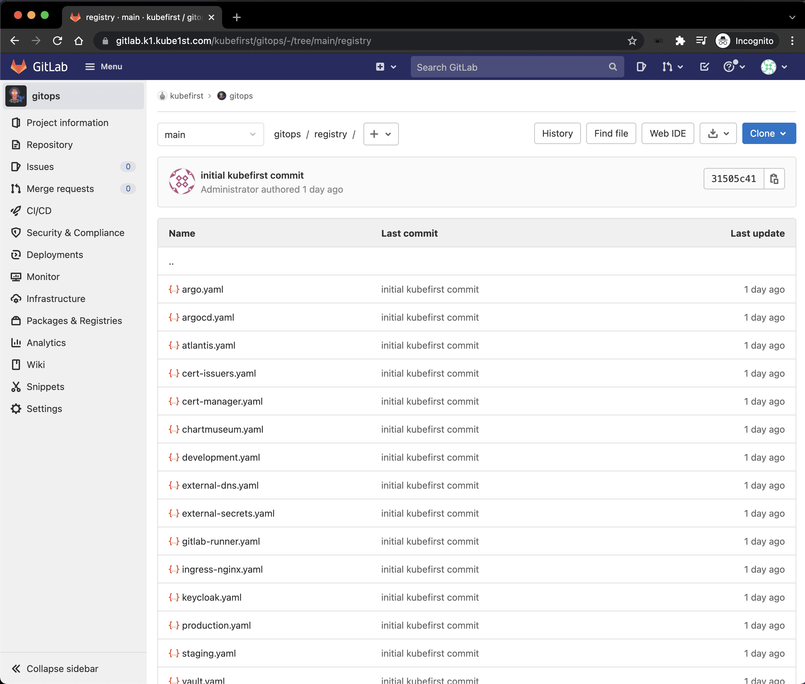Open the To-Do list icon in navbar

[x=705, y=67]
